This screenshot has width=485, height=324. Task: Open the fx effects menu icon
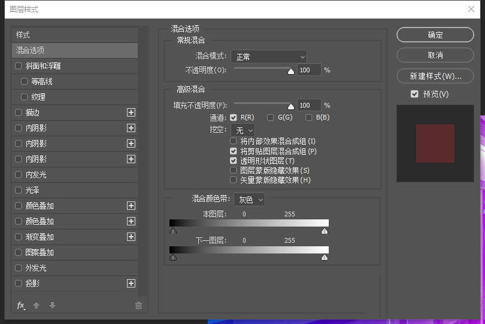21,305
